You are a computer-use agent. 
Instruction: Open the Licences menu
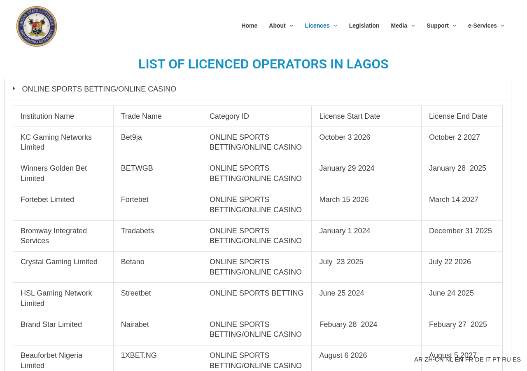(317, 26)
